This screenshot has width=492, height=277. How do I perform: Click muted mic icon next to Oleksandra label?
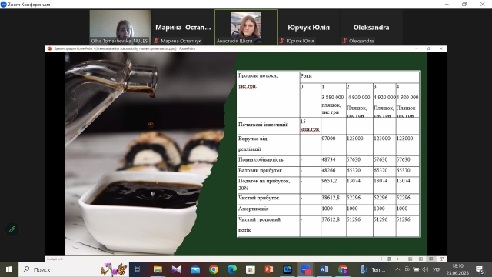pyautogui.click(x=344, y=41)
